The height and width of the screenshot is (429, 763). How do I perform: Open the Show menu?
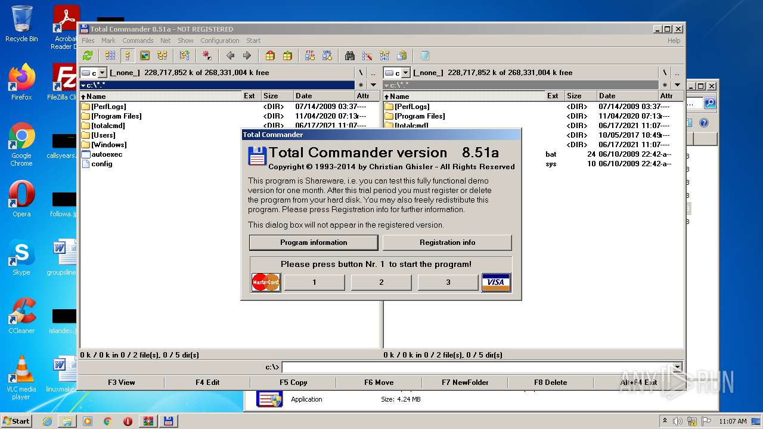coord(185,41)
